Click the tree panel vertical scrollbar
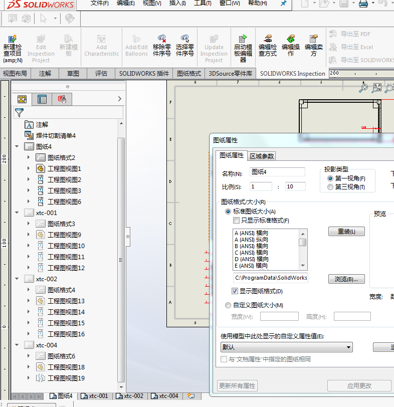The height and width of the screenshot is (407, 394). (x=121, y=260)
